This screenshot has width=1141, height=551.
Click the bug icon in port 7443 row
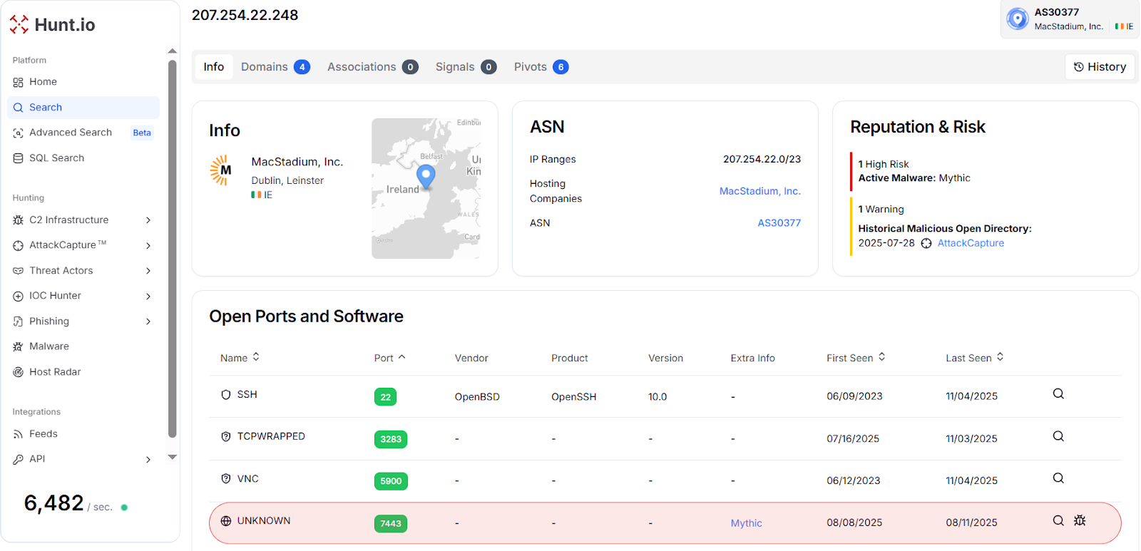tap(1080, 521)
